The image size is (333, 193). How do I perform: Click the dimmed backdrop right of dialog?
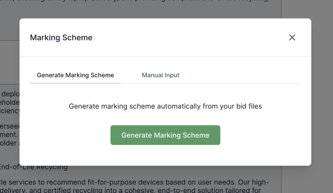[x=322, y=97]
